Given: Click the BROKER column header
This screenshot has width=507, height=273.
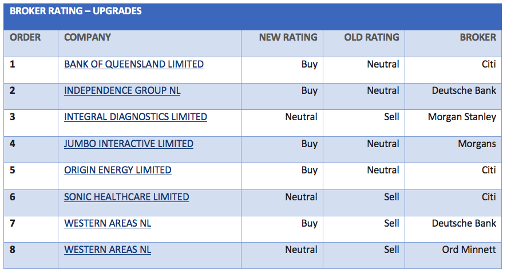Looking at the screenshot, I should pyautogui.click(x=478, y=37).
